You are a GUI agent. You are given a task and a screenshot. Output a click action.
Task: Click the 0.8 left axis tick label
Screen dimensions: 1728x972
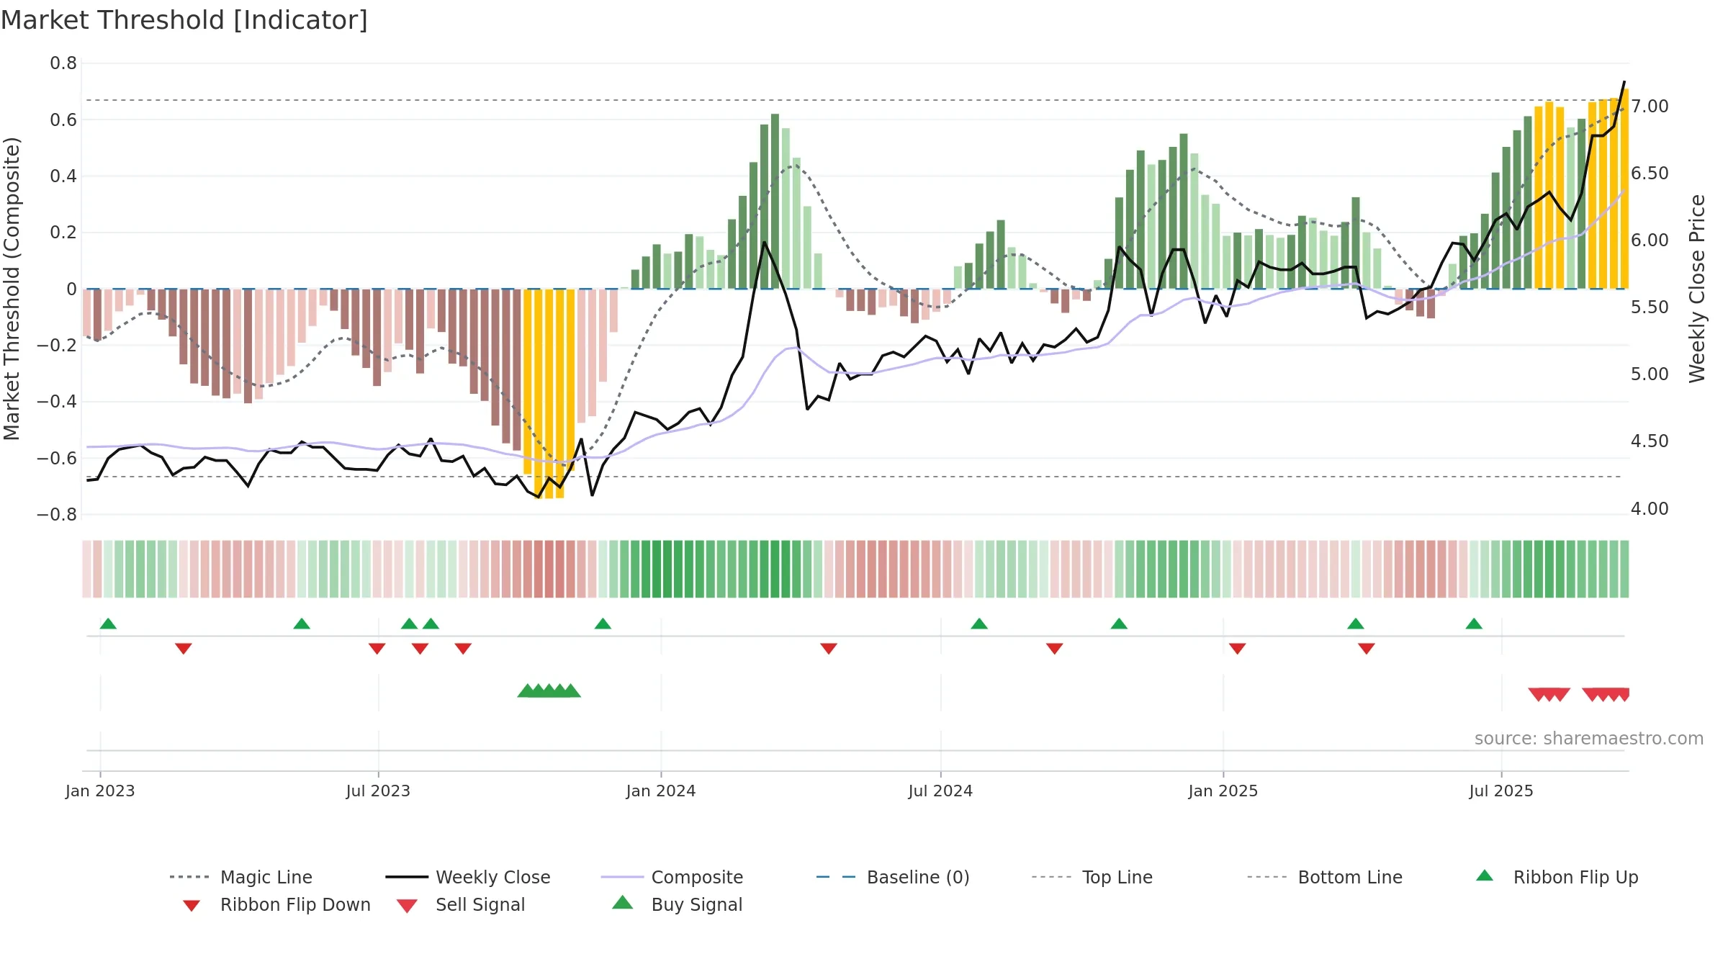click(x=63, y=63)
